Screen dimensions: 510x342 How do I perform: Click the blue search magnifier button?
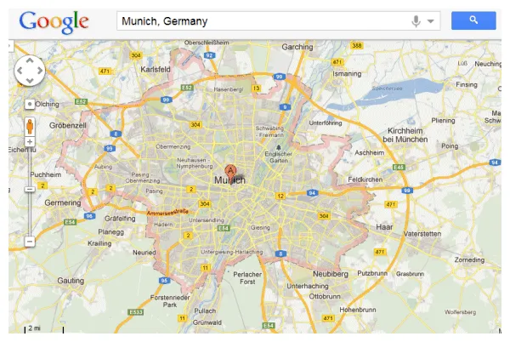pos(473,20)
